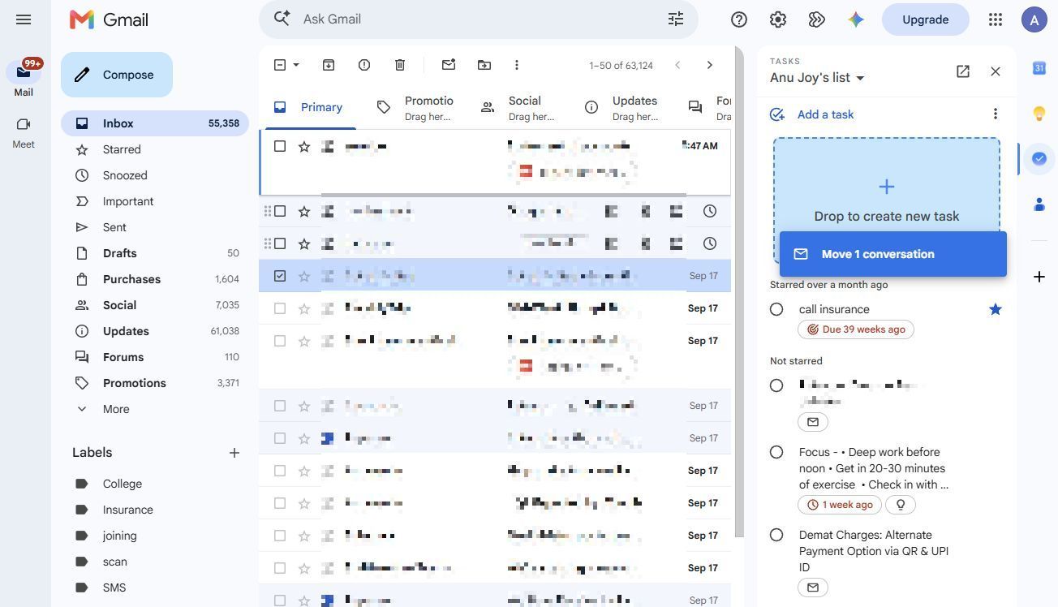The width and height of the screenshot is (1058, 607).
Task: Open the Snoozed folder
Action: [x=155, y=175]
